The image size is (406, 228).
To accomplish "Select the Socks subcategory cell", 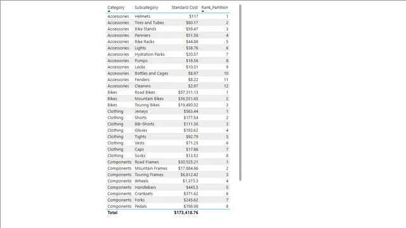I will (140, 156).
